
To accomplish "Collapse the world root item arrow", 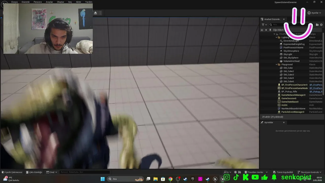I will pos(274,34).
